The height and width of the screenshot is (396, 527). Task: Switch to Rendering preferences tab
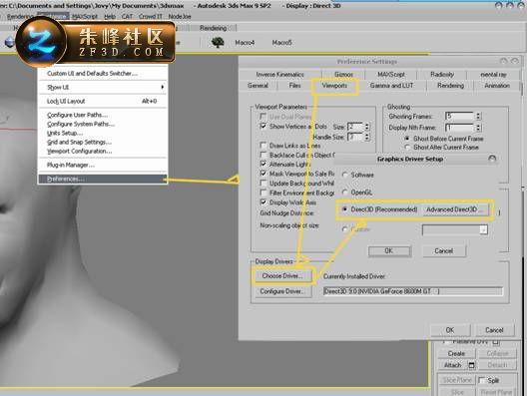click(x=450, y=86)
